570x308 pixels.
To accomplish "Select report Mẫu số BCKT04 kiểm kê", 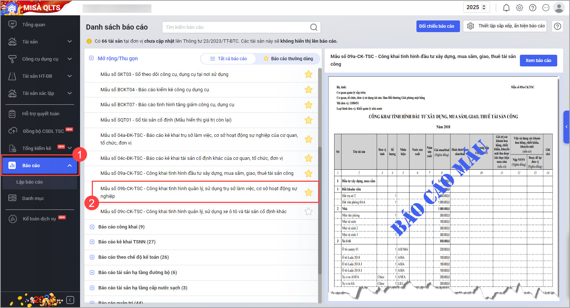I will click(155, 90).
